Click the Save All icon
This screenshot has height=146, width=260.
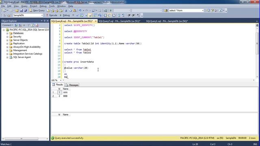[26, 11]
